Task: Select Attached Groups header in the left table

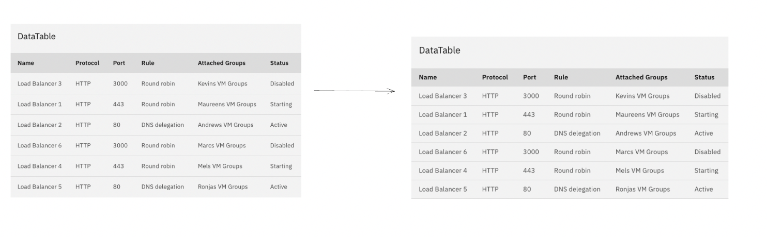Action: [x=221, y=63]
